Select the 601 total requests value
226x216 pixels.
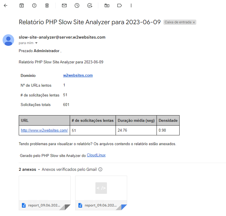tap(66, 105)
